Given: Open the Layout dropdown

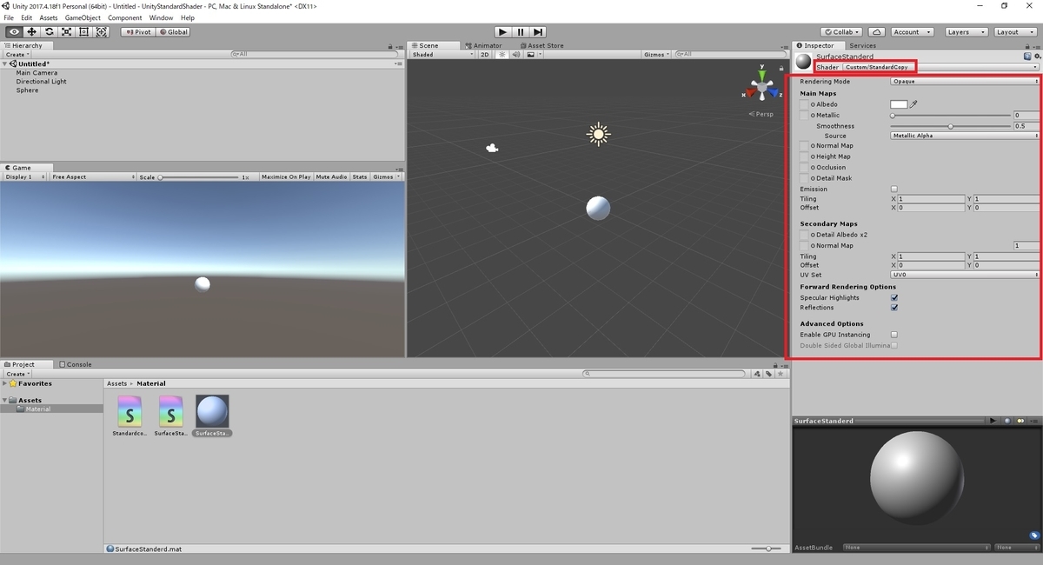Looking at the screenshot, I should pos(1013,32).
